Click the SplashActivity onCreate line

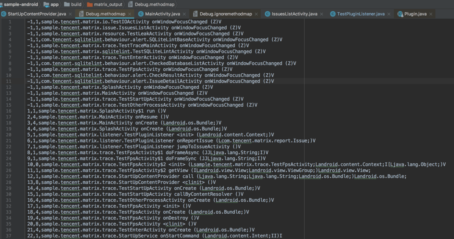127,129
